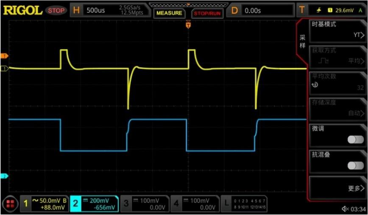Select the cyan channel 2 ground marker
This screenshot has height=215, width=368.
pyautogui.click(x=5, y=176)
